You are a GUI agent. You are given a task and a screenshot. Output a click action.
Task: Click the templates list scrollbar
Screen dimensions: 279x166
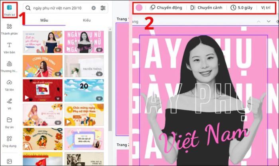point(110,81)
